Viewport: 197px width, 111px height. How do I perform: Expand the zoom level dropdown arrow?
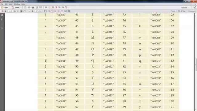(x=41, y=11)
